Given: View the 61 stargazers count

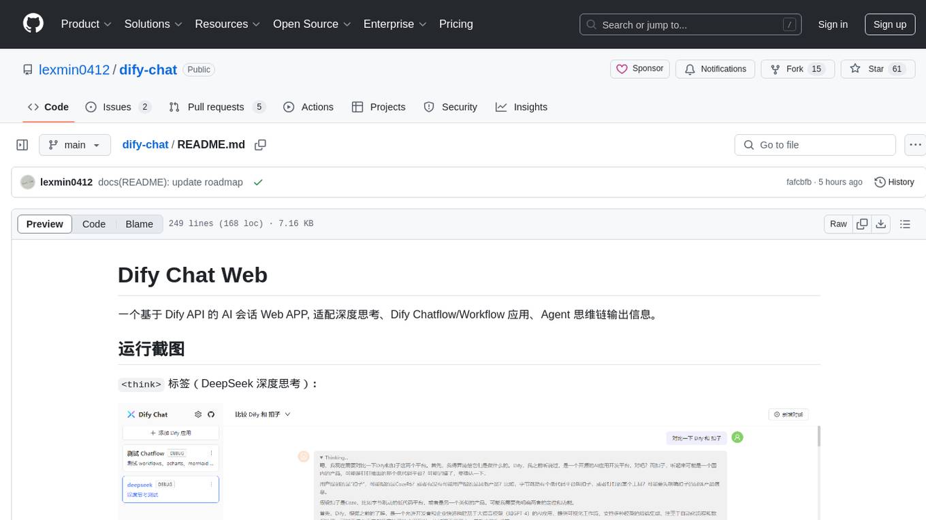Looking at the screenshot, I should coord(897,69).
